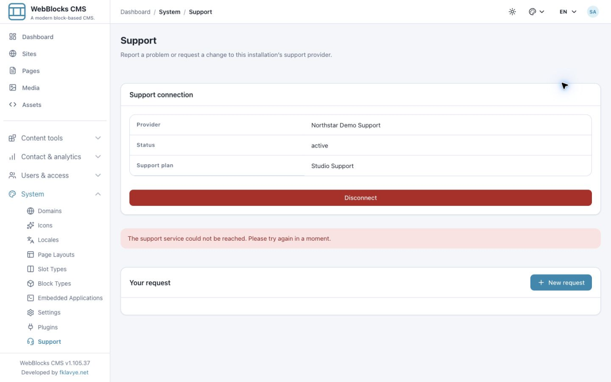Open the color theme palette dropdown
The height and width of the screenshot is (382, 611).
pyautogui.click(x=537, y=12)
